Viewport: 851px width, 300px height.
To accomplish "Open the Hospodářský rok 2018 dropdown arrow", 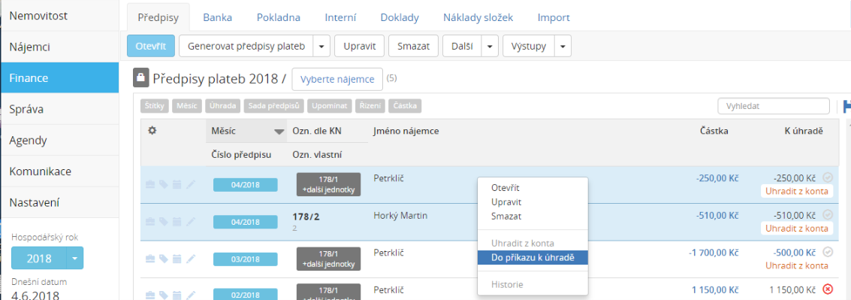I will coord(75,258).
